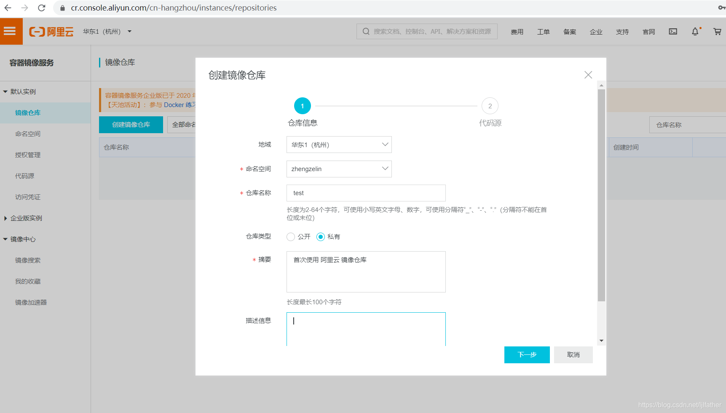Open the 备案 header link
Image resolution: width=726 pixels, height=413 pixels.
[570, 32]
